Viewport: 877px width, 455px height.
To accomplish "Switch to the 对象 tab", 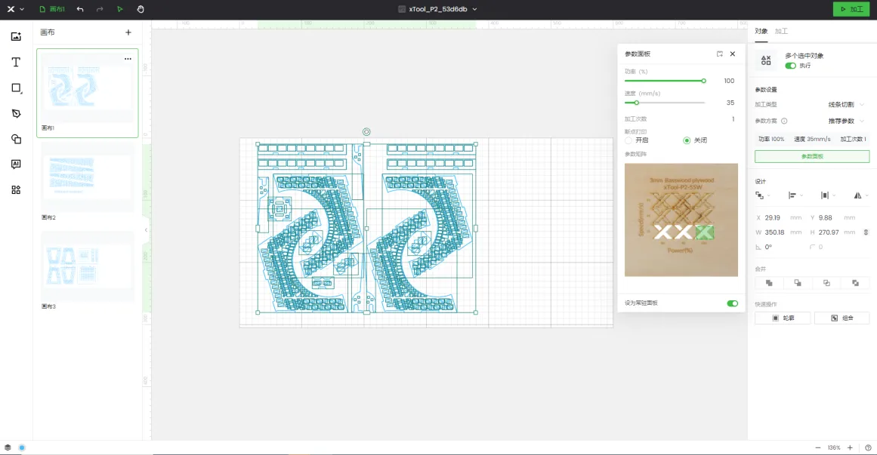I will tap(761, 31).
